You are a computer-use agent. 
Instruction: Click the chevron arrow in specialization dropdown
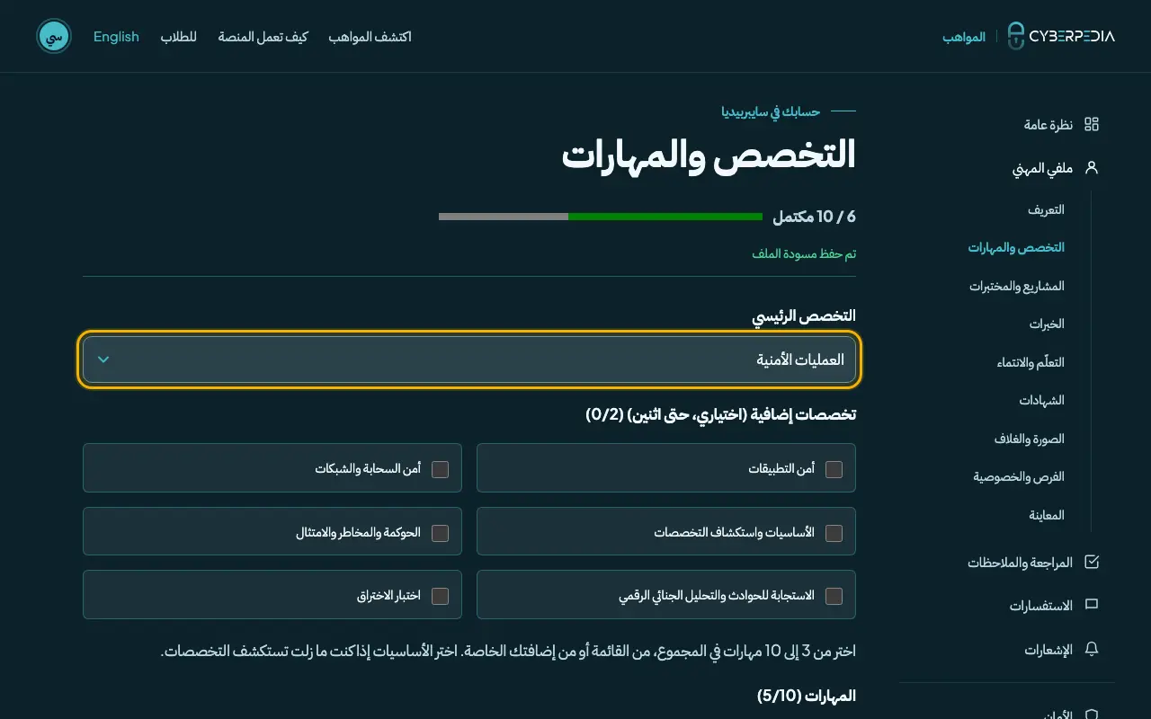click(103, 359)
